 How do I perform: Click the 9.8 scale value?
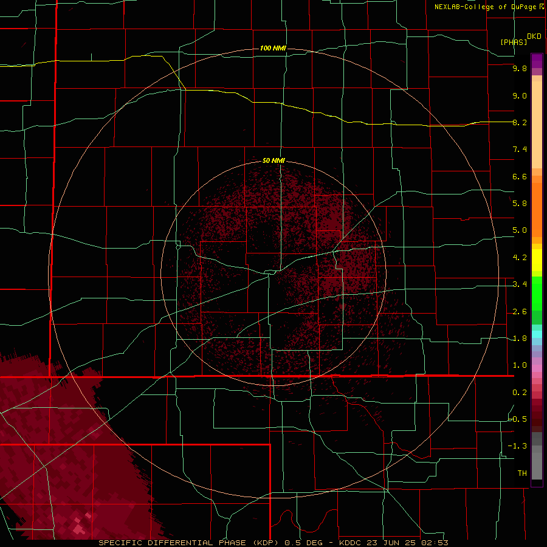pyautogui.click(x=520, y=68)
